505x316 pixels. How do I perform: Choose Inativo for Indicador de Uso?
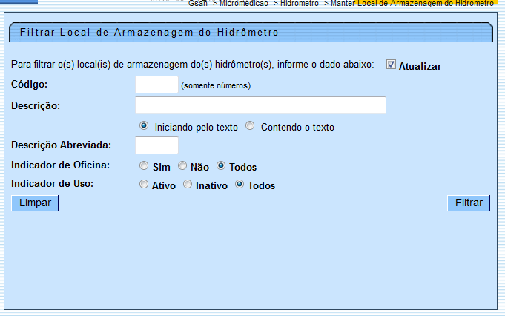pyautogui.click(x=188, y=185)
